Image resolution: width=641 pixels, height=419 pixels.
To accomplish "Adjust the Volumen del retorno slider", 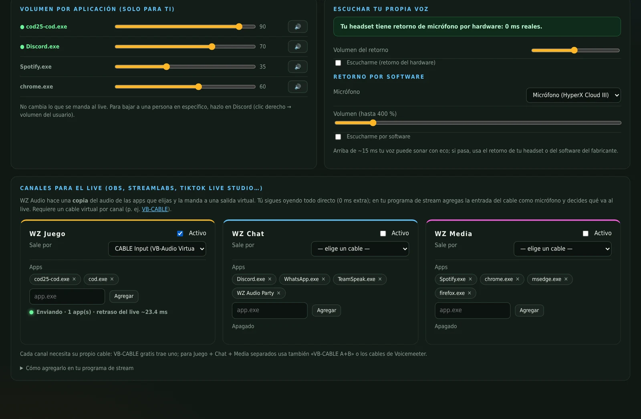I will click(575, 50).
